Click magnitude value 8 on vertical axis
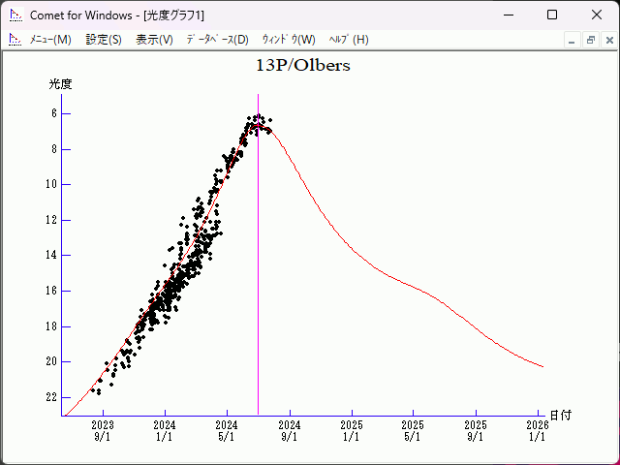The image size is (620, 465). (x=54, y=149)
